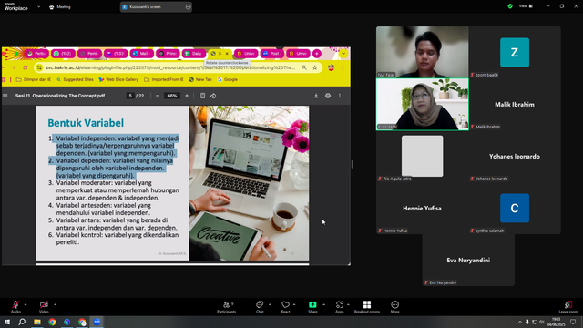Image resolution: width=583 pixels, height=328 pixels.
Task: Switch to the Meeting tab
Action: tap(60, 6)
